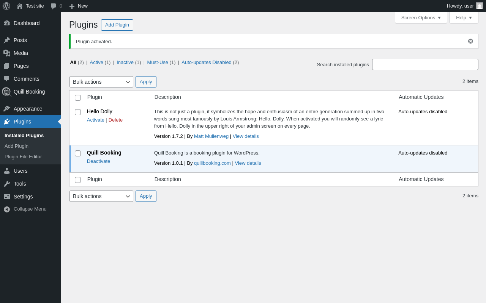Filter plugins by All

73,62
